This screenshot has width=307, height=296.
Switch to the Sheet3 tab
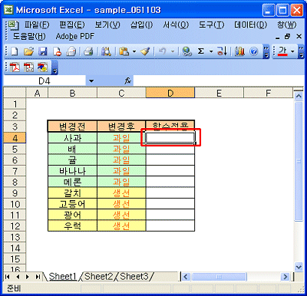(x=134, y=277)
